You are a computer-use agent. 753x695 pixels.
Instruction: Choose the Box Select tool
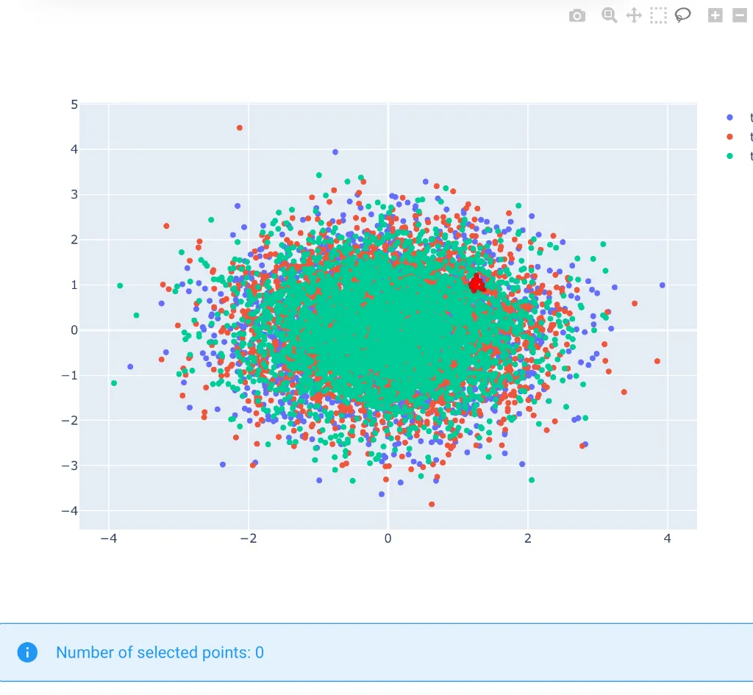(658, 15)
